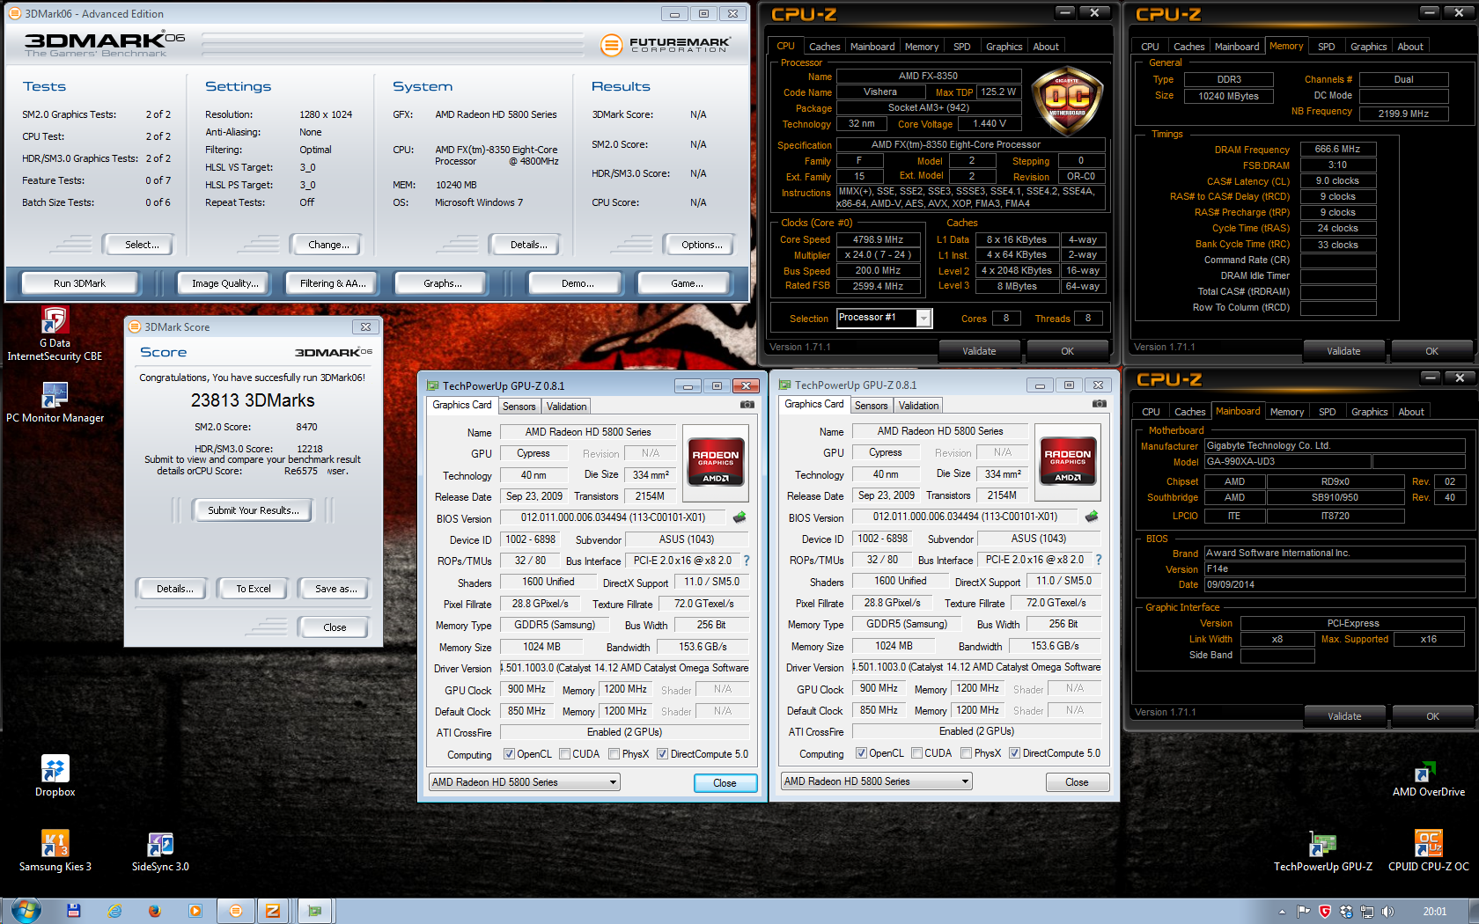Toggle DirectCompute 5.0 checkbox in right GPU-Z
Viewport: 1479px width, 924px height.
pos(1014,753)
